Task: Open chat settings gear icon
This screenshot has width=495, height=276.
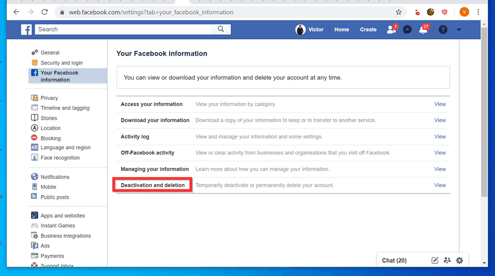Action: pos(460,261)
